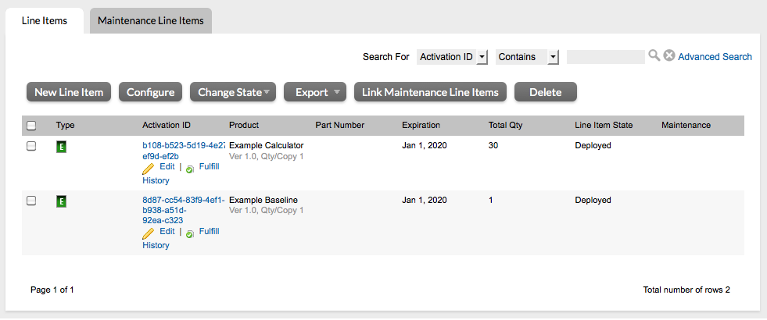Clear search with the X icon
Image resolution: width=767 pixels, height=320 pixels.
(x=669, y=56)
